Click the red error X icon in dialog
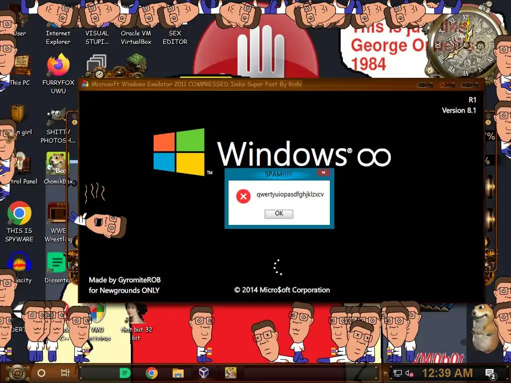Image resolution: width=511 pixels, height=383 pixels. pyautogui.click(x=243, y=196)
